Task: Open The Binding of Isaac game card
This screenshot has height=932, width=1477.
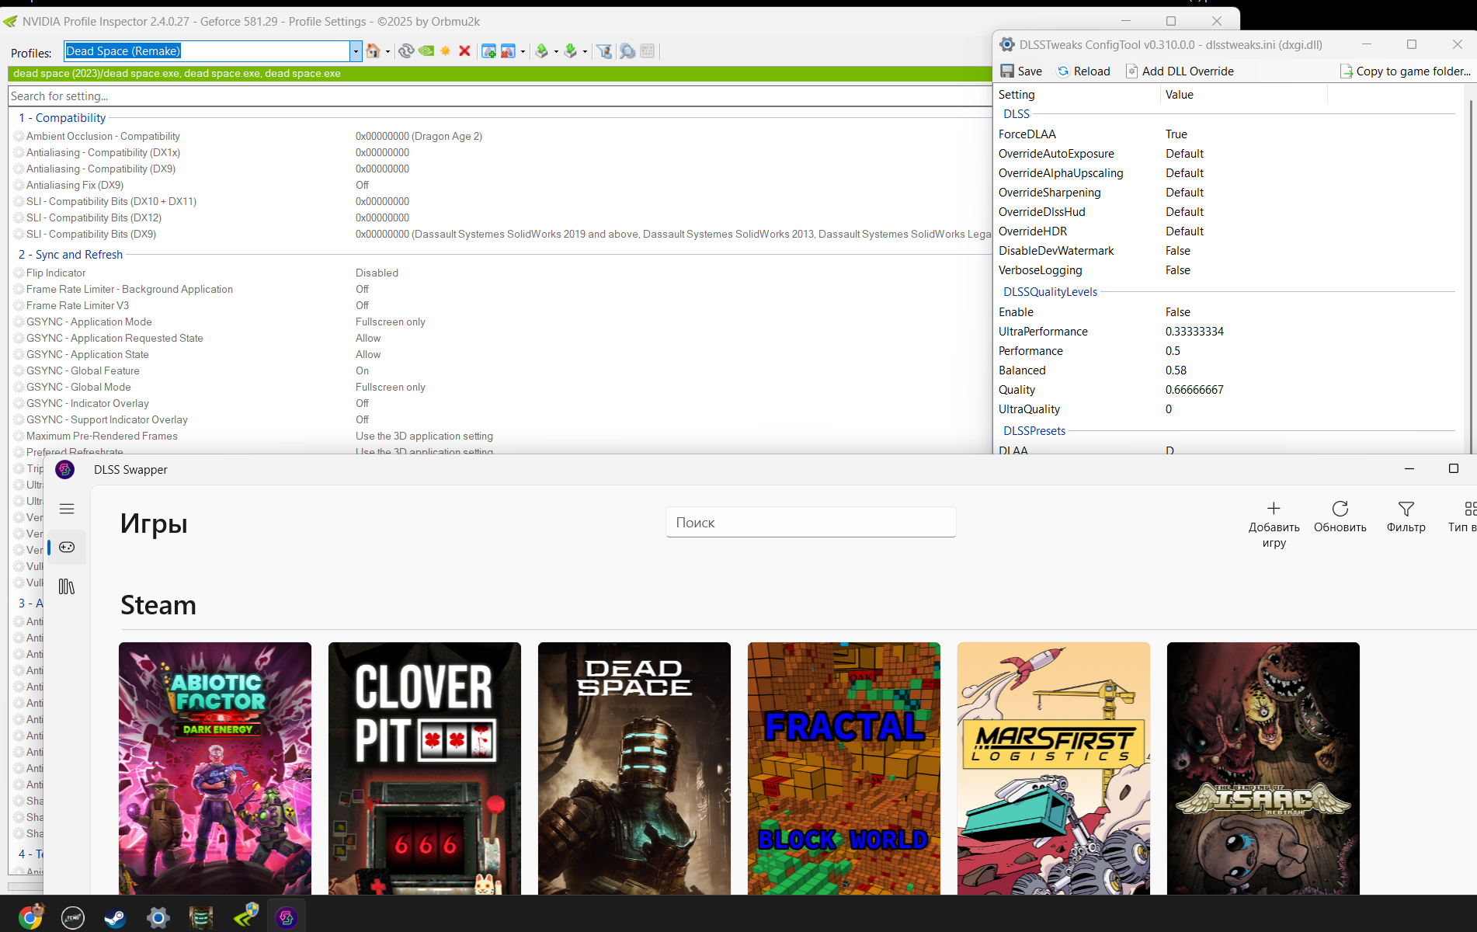Action: (x=1263, y=768)
